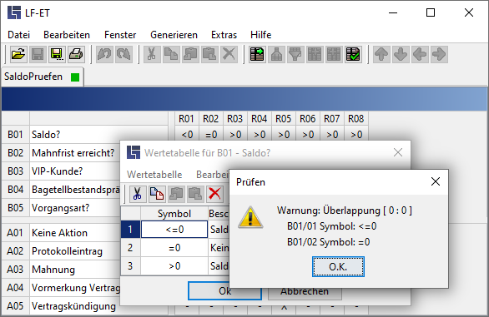This screenshot has height=317, width=489.
Task: Click the >0 symbol cell in row 3
Action: pos(174,266)
